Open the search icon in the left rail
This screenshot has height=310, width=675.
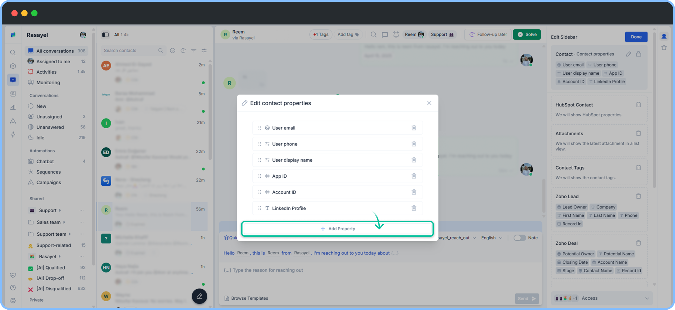(x=13, y=52)
